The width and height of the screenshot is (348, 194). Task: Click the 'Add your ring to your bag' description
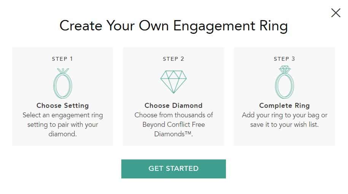(x=284, y=120)
